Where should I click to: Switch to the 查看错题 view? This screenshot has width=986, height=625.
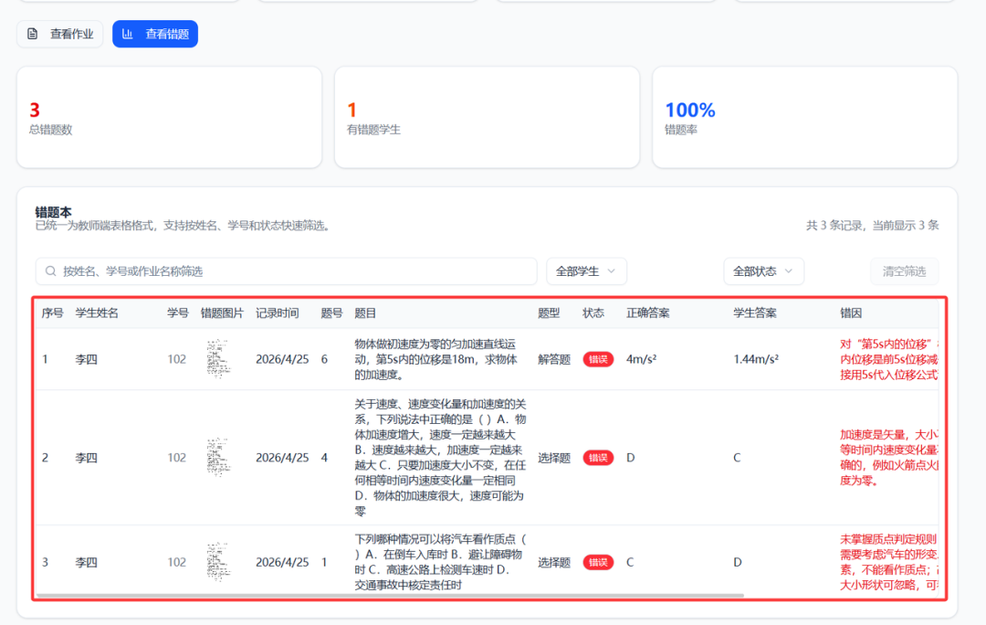click(154, 34)
